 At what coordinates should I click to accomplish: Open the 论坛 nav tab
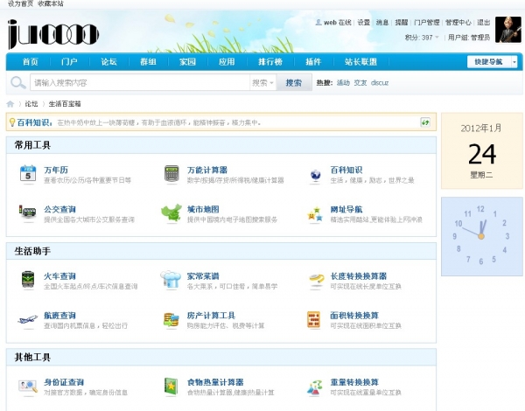pos(108,61)
